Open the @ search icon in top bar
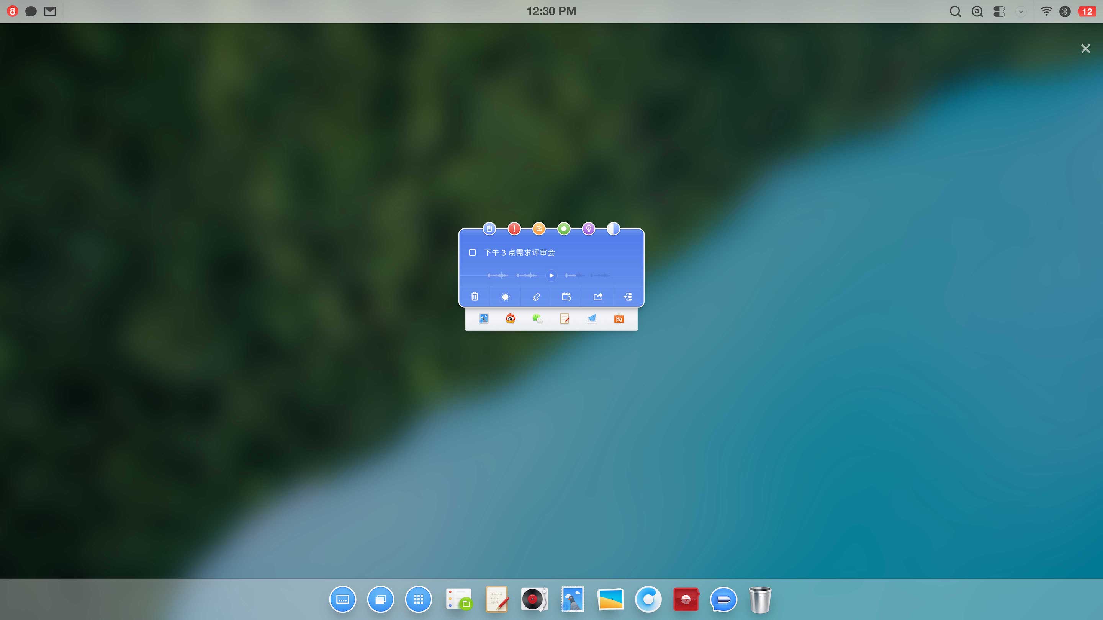1103x620 pixels. point(977,11)
